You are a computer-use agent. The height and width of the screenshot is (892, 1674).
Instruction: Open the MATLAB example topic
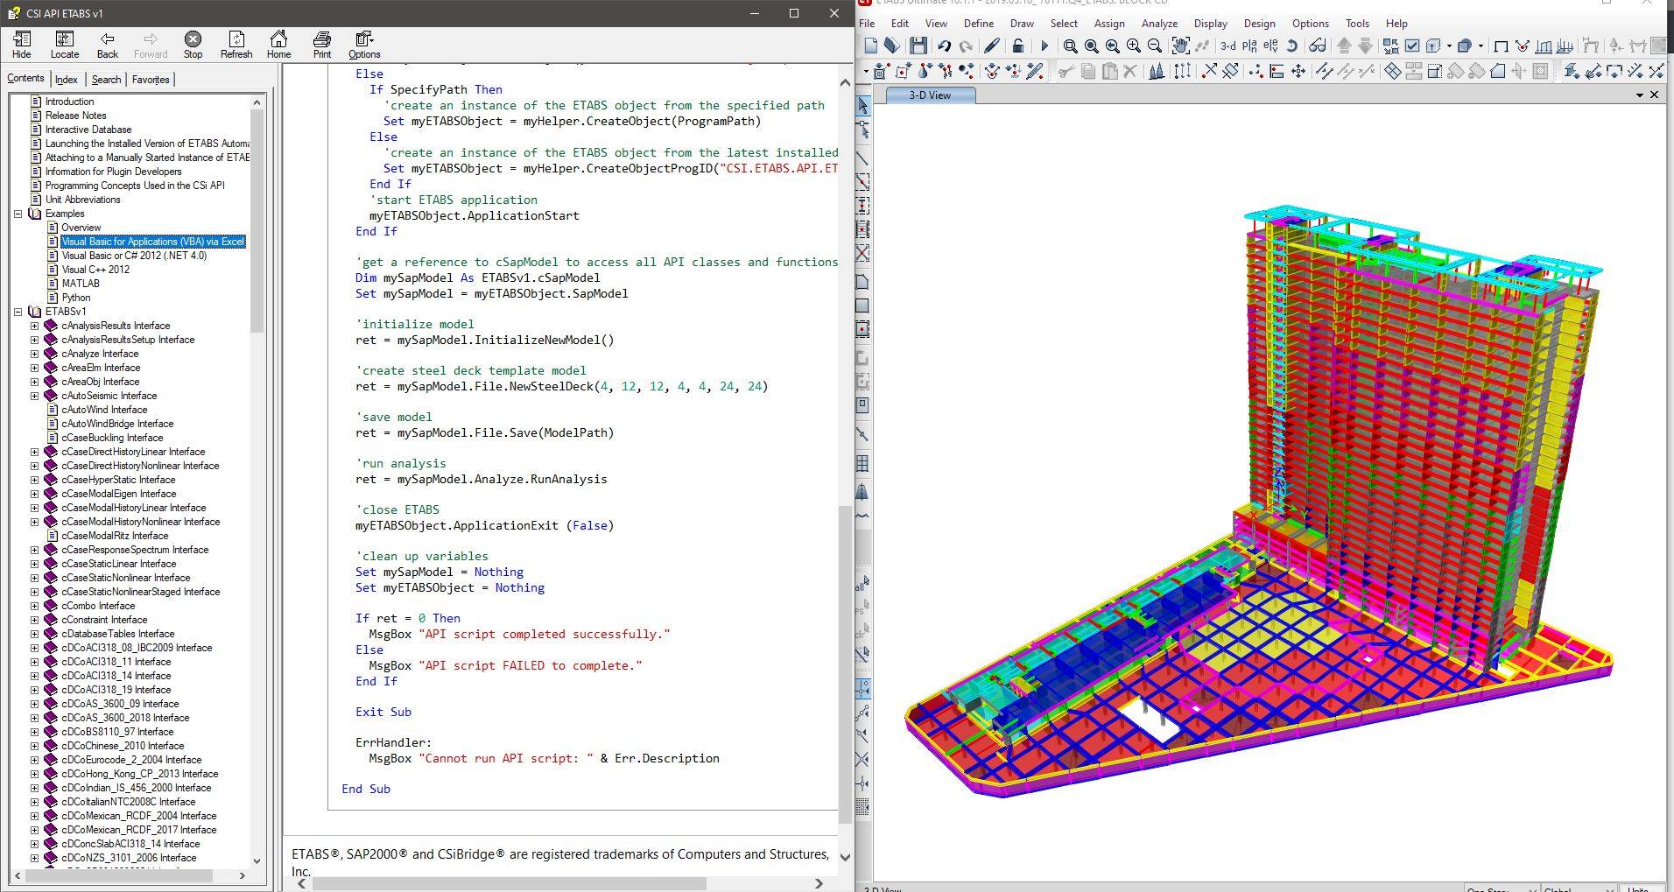pos(81,284)
